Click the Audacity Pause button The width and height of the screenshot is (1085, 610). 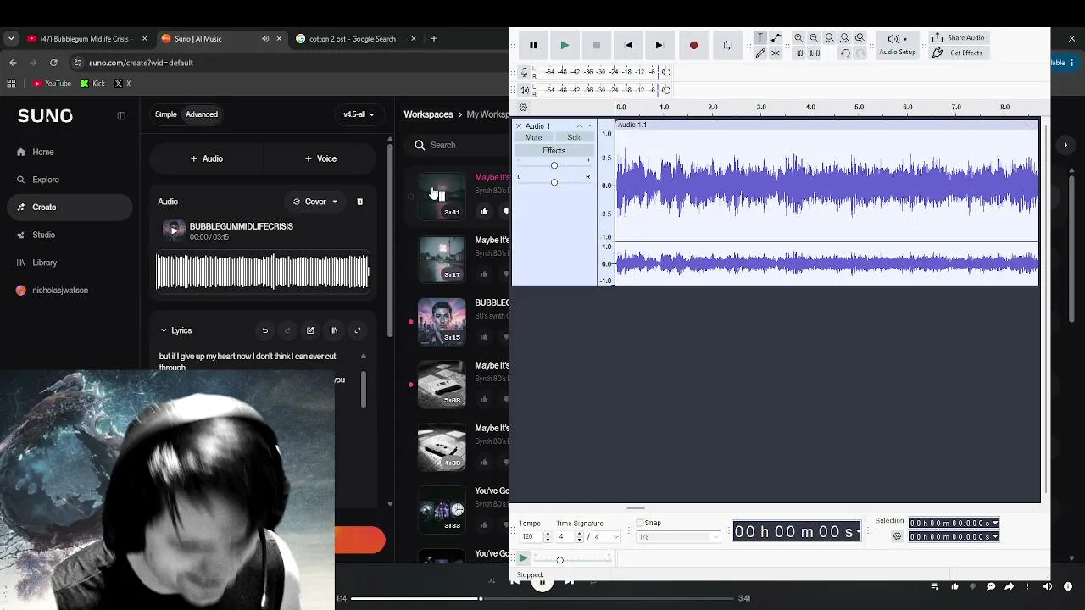533,46
